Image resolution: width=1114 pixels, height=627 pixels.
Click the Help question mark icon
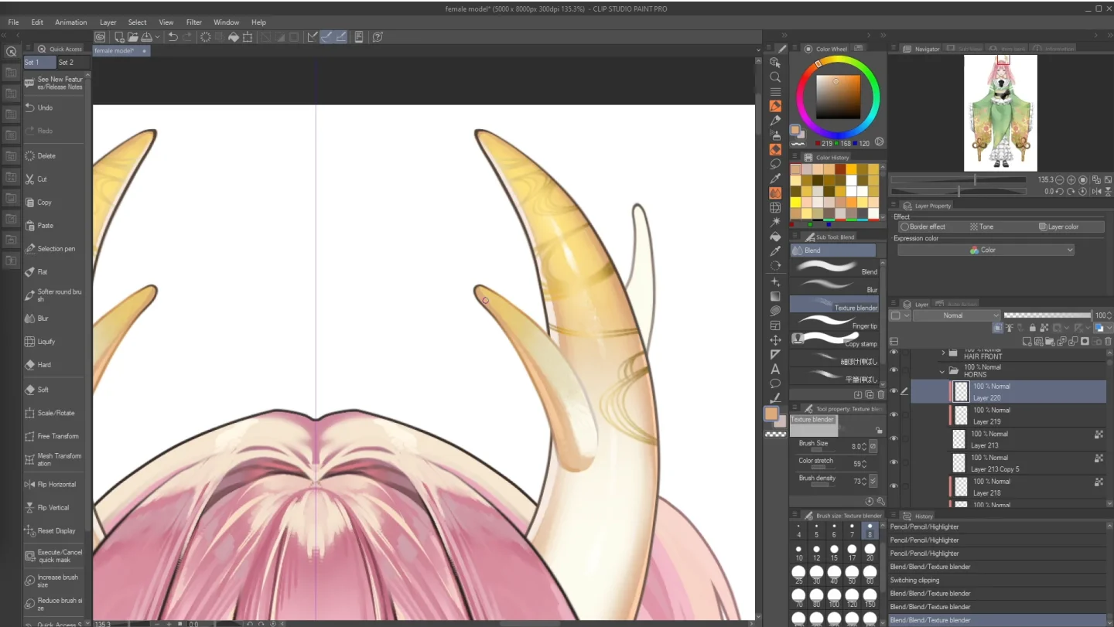pos(378,36)
